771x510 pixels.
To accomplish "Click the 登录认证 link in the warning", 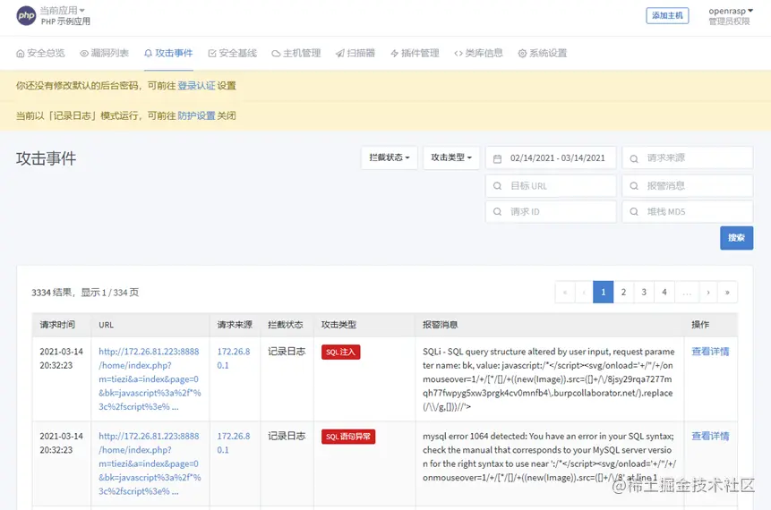I will (x=196, y=86).
